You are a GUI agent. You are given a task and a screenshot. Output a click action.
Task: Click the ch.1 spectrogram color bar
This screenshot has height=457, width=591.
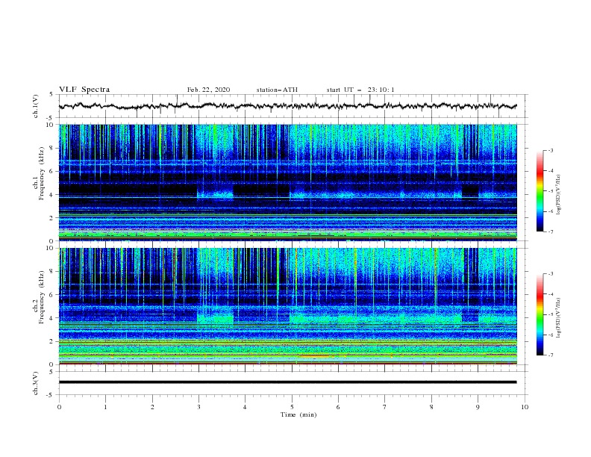tap(540, 191)
